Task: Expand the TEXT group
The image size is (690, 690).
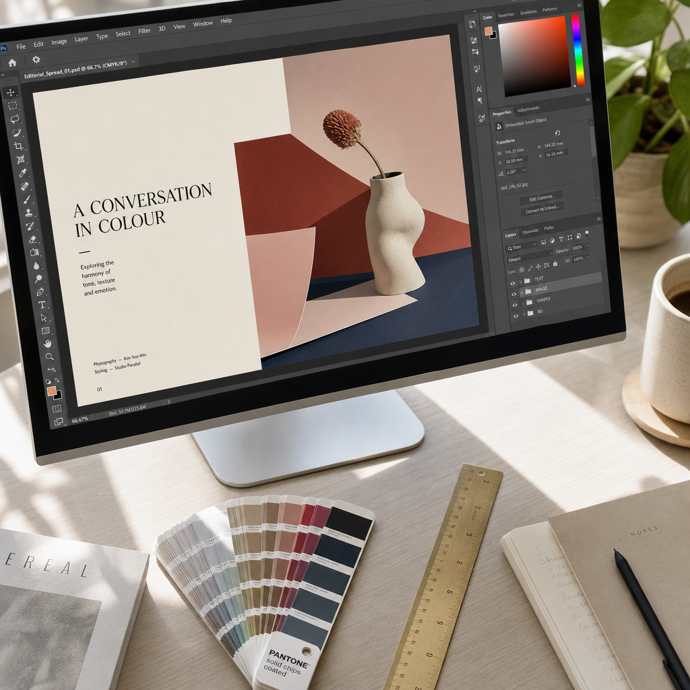Action: tap(520, 281)
